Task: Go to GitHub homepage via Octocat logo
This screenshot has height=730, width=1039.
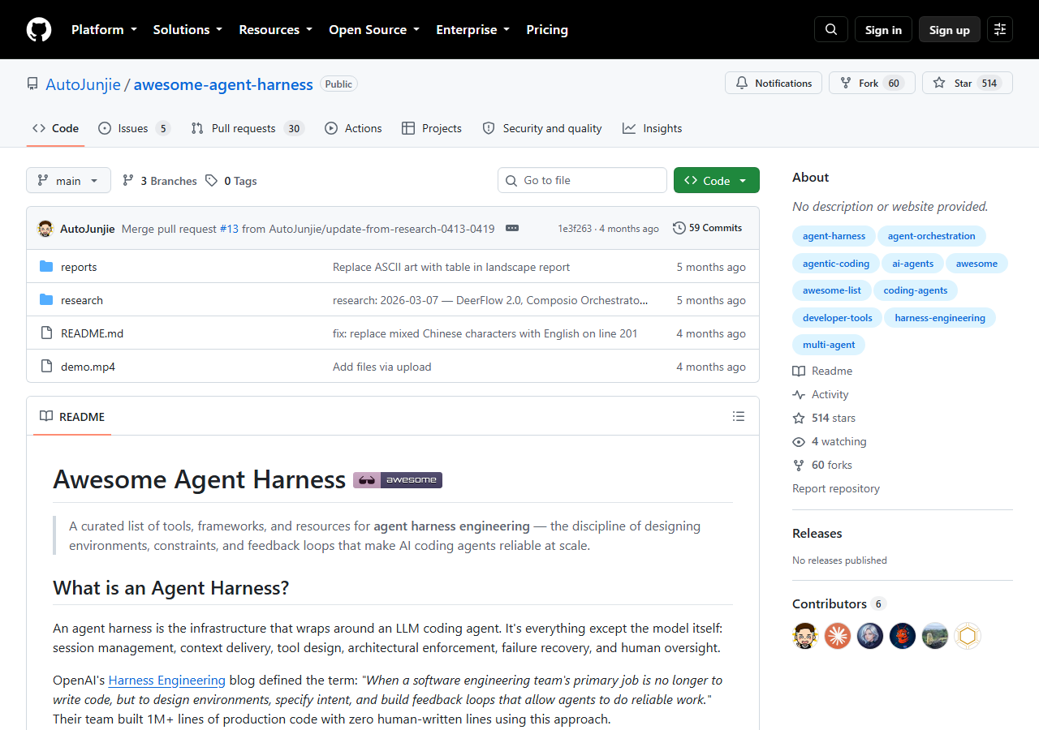Action: coord(39,30)
